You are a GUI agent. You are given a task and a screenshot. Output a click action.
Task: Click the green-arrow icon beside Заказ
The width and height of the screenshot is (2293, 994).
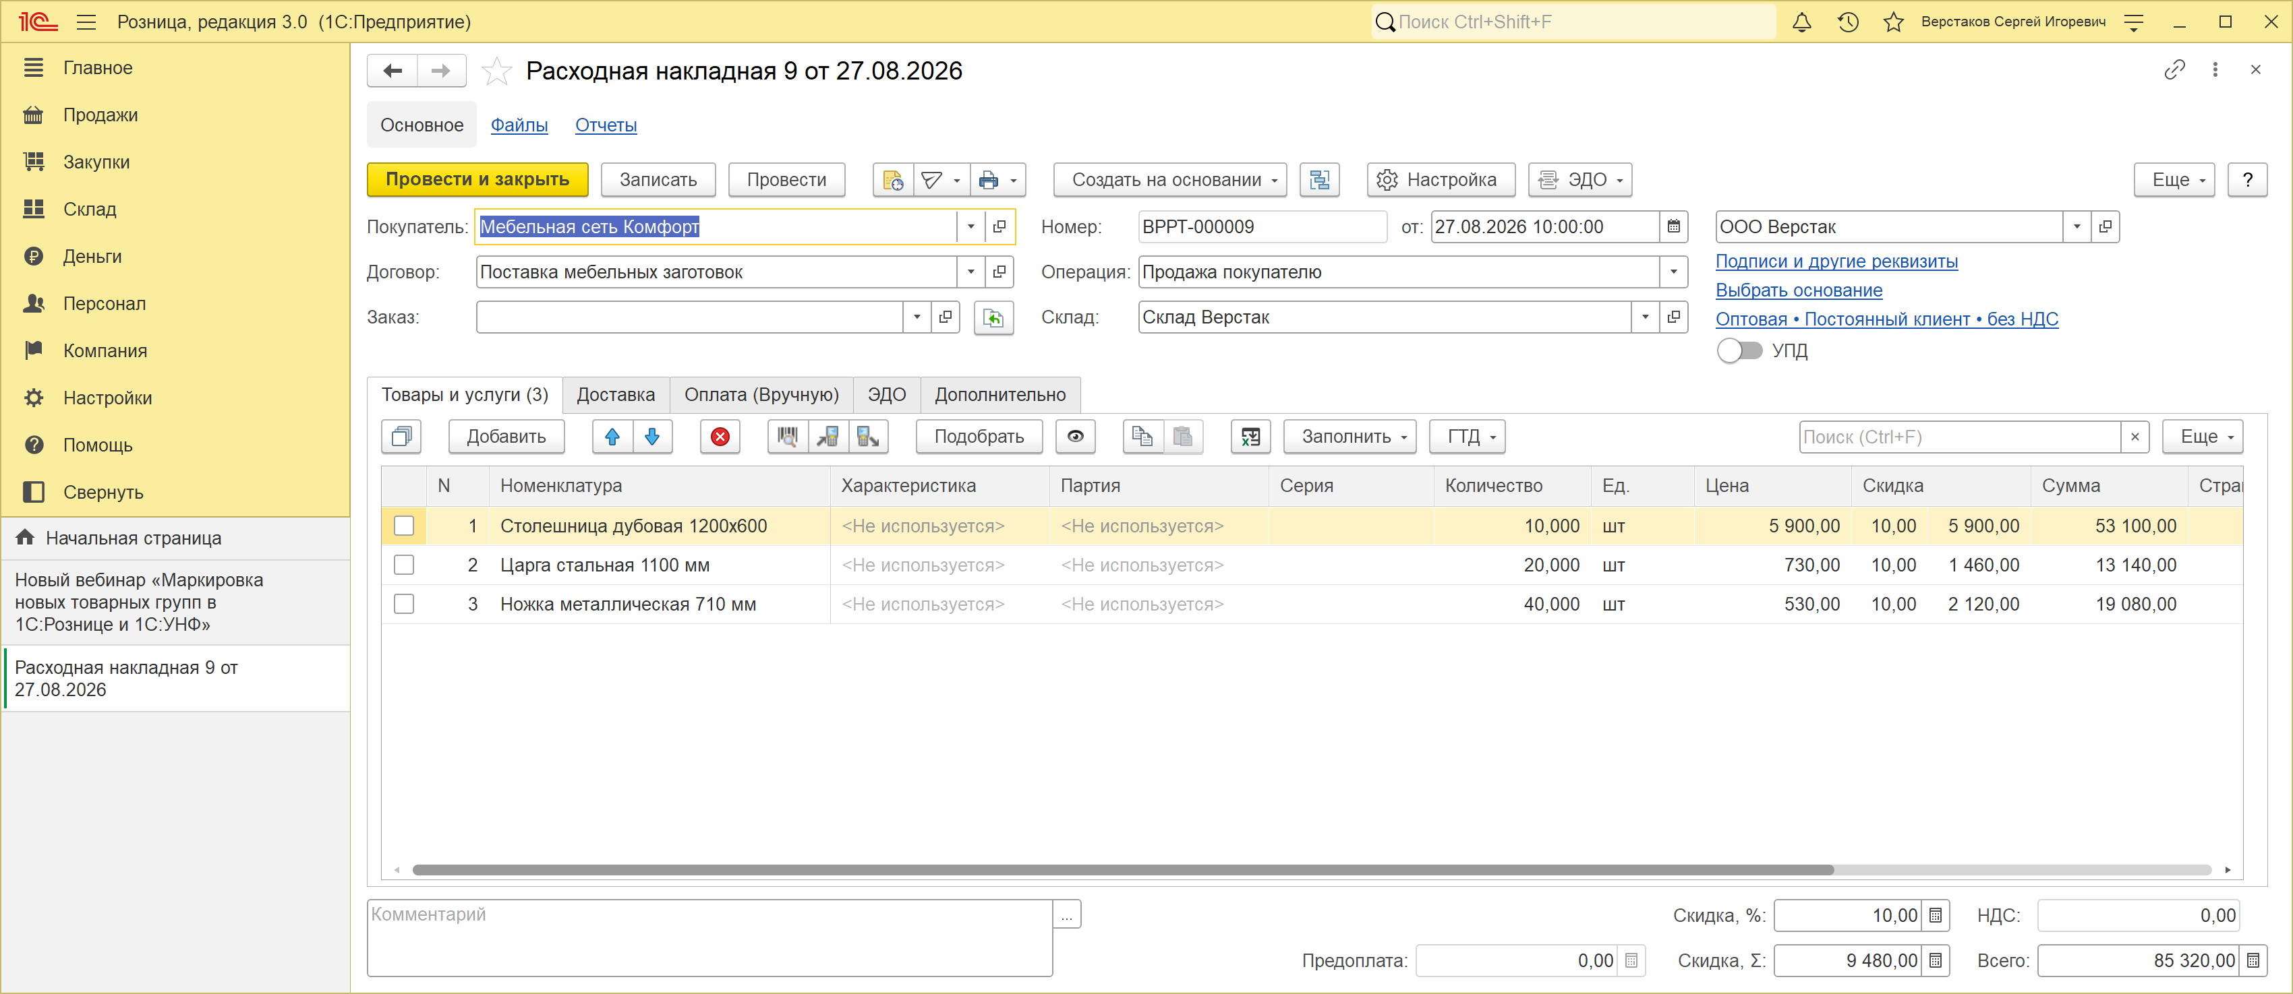tap(993, 317)
